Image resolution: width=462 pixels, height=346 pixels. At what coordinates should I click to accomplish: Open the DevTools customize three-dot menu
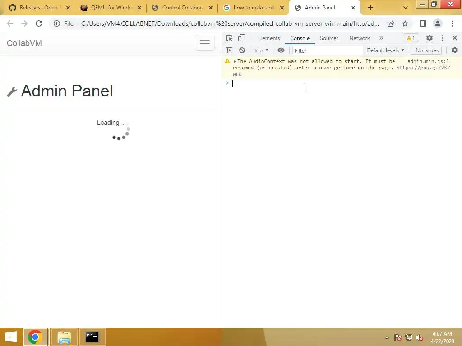pyautogui.click(x=442, y=38)
